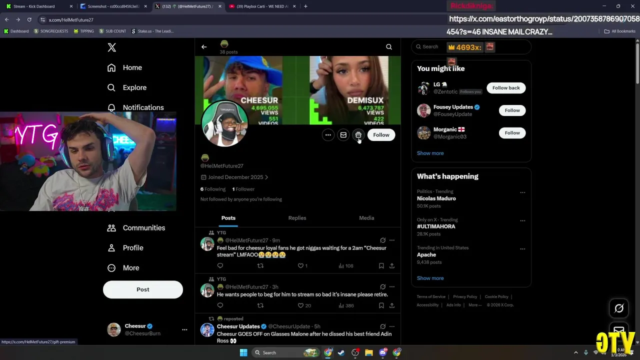Expand Joined December 2025 chevron
The image size is (640, 360).
[266, 177]
